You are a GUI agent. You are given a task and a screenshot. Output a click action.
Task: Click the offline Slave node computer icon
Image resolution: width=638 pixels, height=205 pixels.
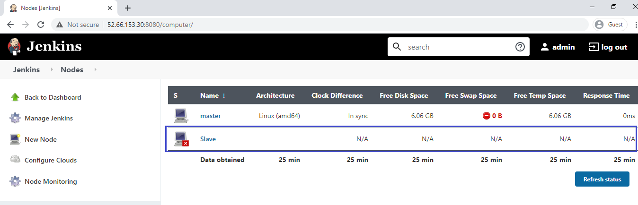coord(181,139)
